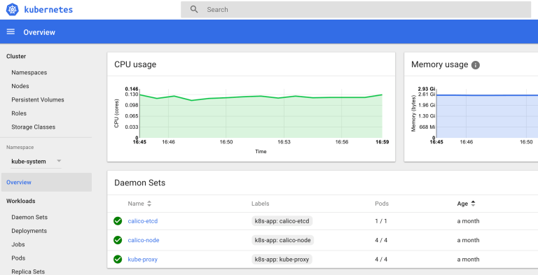Viewport: 538px width, 275px height.
Task: Click the green status check for calico-node
Action: [118, 240]
